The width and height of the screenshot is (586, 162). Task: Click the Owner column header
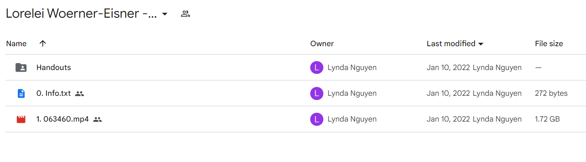[322, 43]
